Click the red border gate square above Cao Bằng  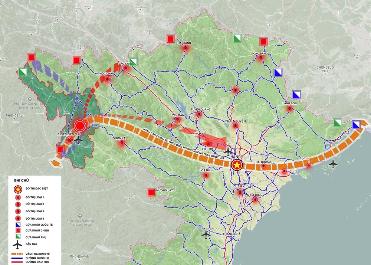pyautogui.click(x=263, y=42)
